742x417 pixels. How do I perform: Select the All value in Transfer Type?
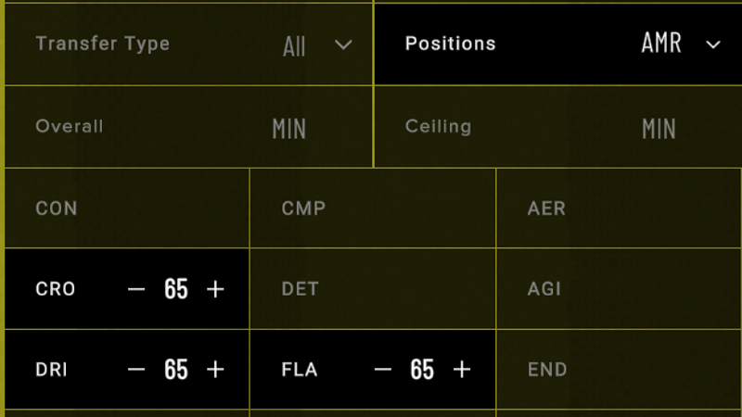coord(294,47)
